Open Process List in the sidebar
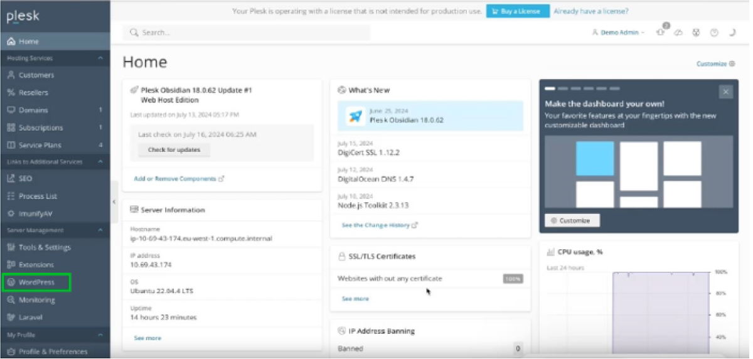This screenshot has height=359, width=753. tap(55, 196)
